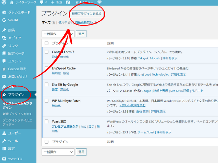The width and height of the screenshot is (218, 163).
Task: Click the 新規プラグインを追加 button beside title
Action: point(87,14)
